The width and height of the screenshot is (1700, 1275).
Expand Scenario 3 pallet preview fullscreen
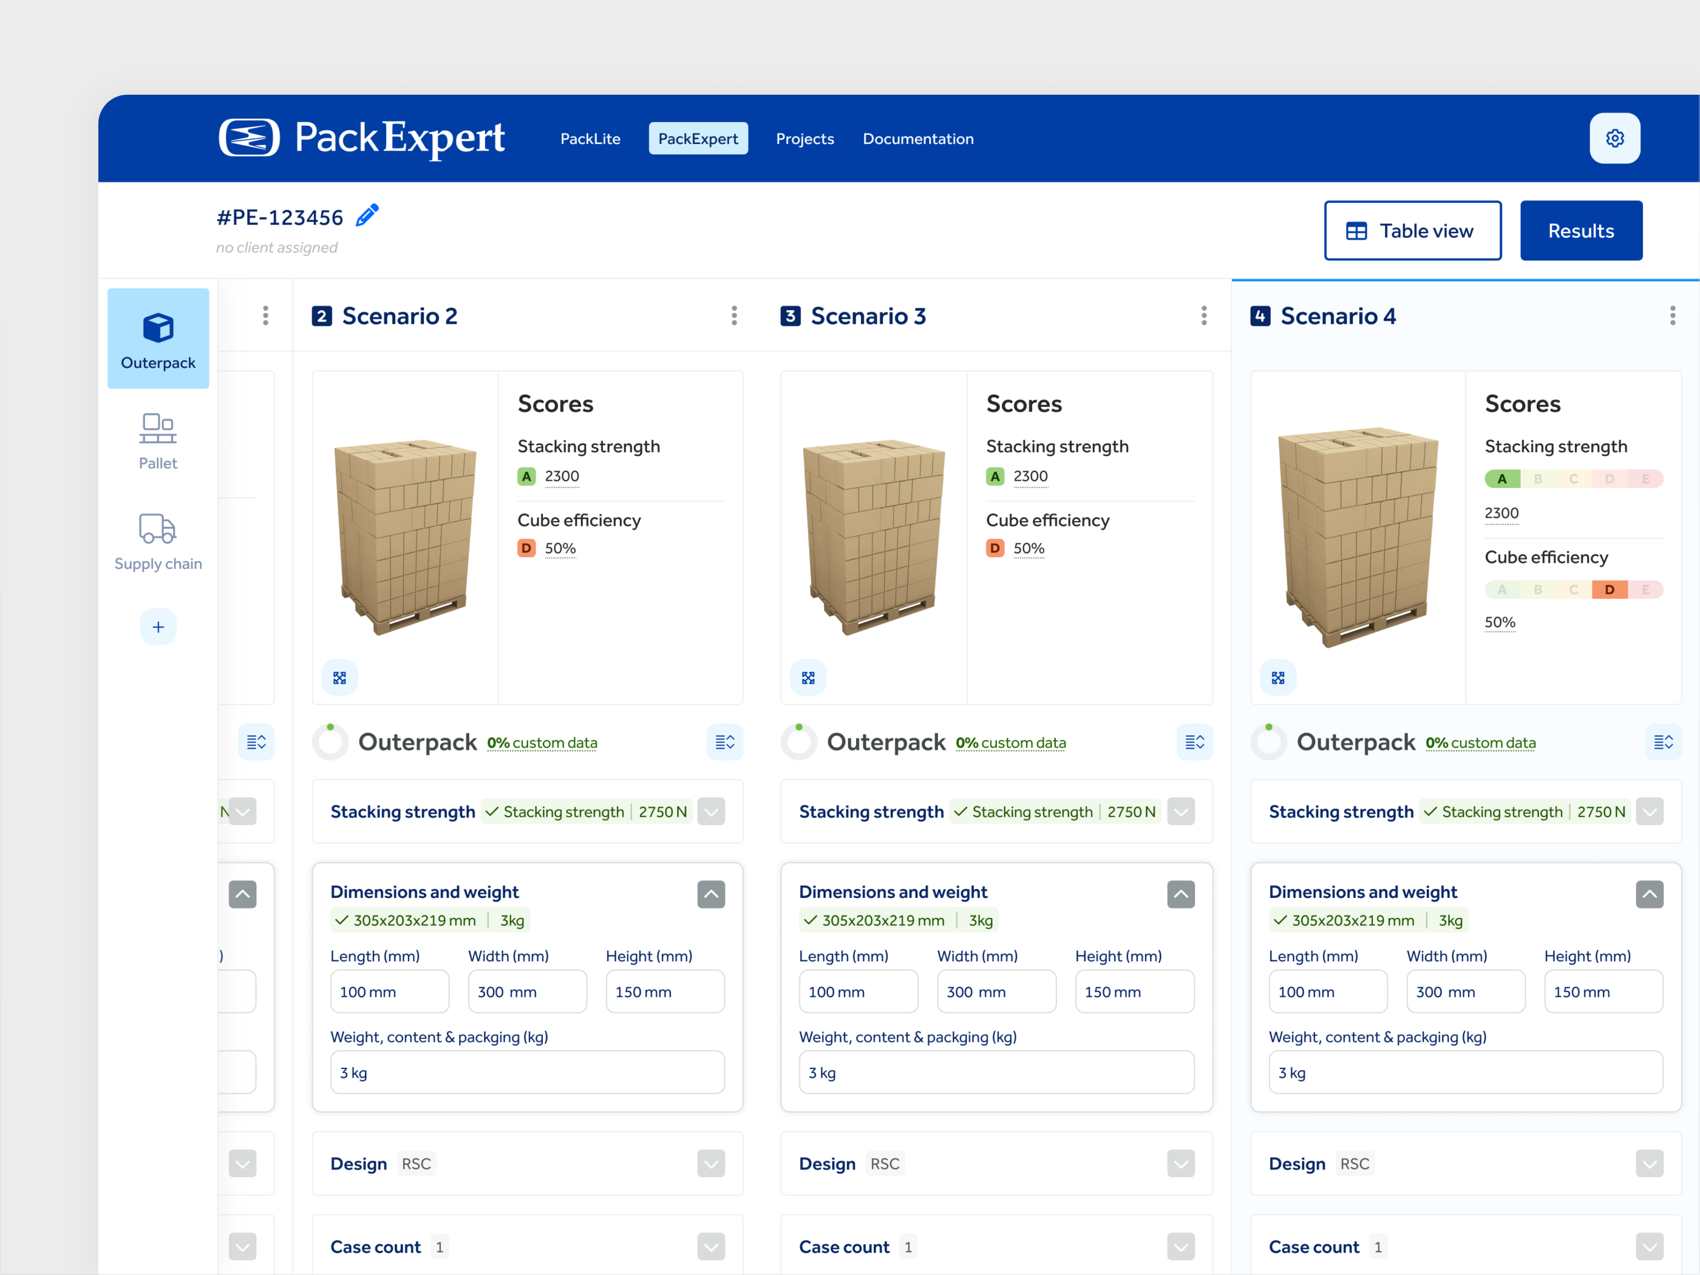pos(809,678)
